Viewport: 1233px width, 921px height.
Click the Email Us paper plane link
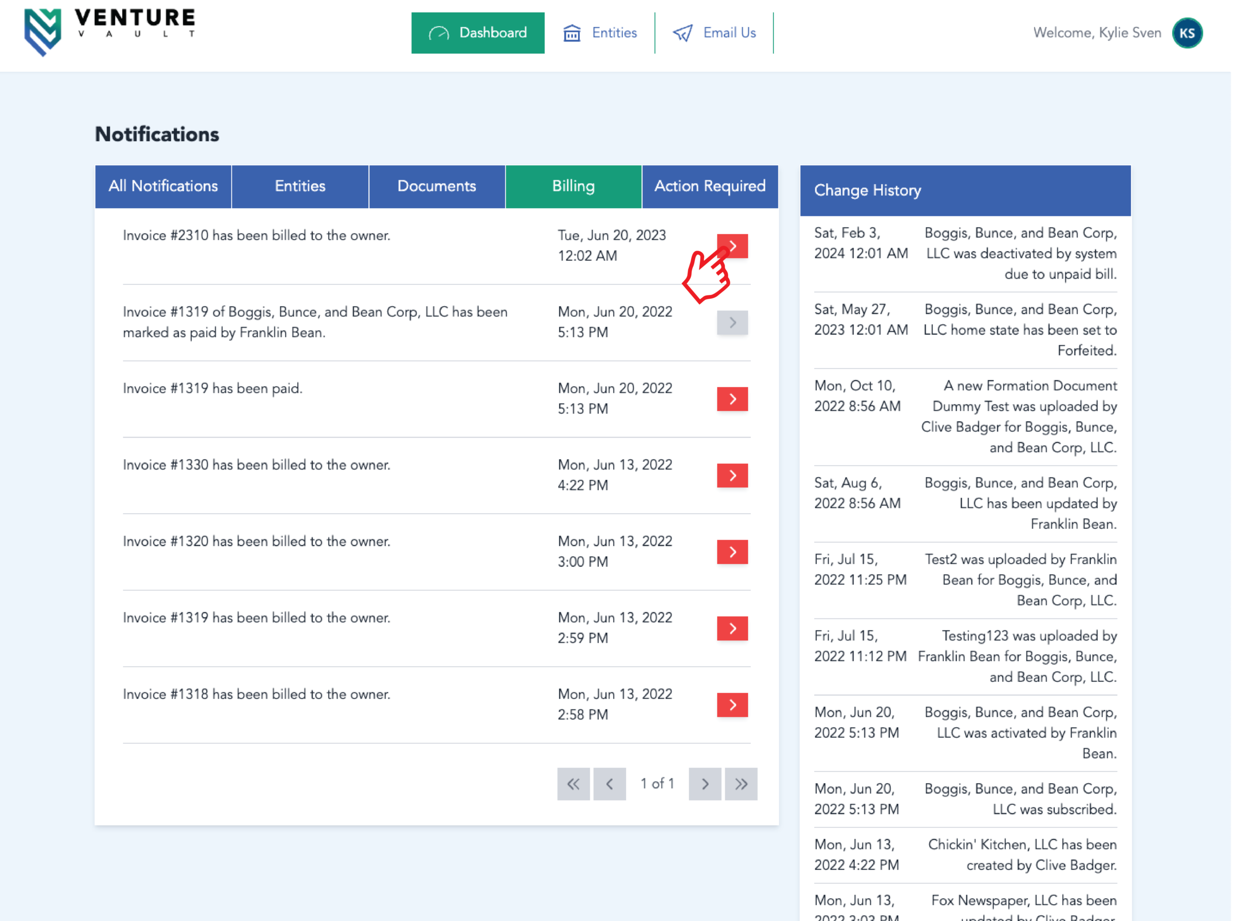(714, 33)
